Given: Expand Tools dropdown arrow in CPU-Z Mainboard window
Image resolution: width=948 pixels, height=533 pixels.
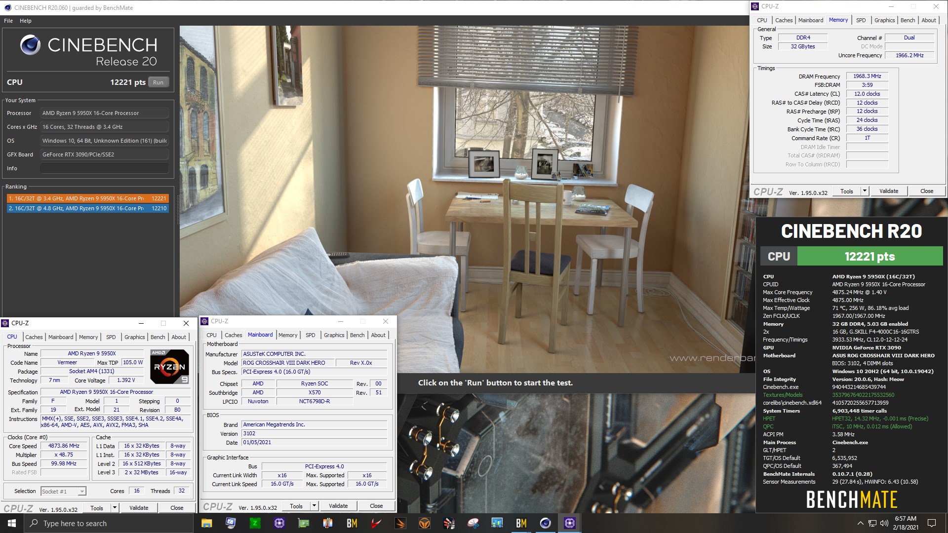Looking at the screenshot, I should (314, 506).
